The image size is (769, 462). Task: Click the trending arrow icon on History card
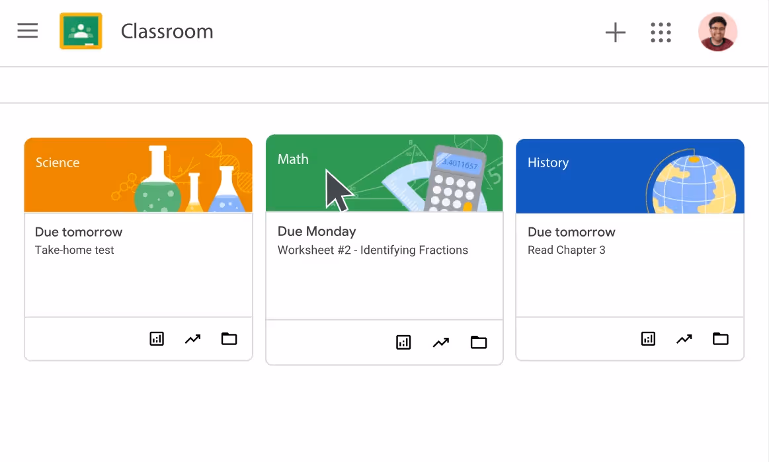[x=684, y=338]
